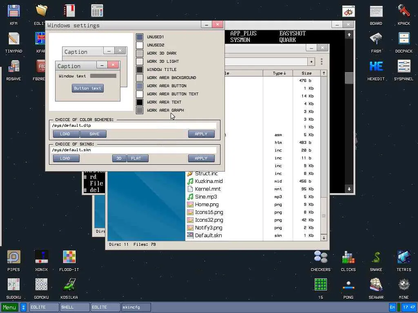
Task: Sort file list by Size column
Action: (x=307, y=73)
